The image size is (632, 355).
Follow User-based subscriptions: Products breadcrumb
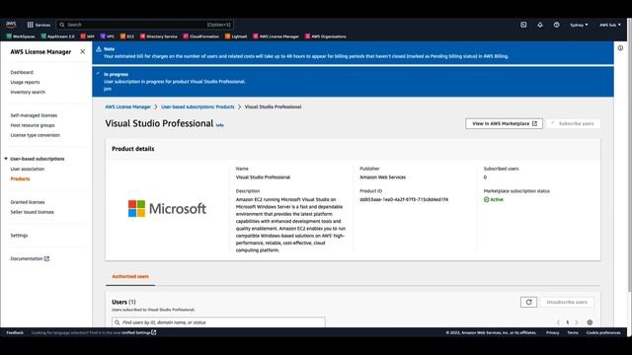pyautogui.click(x=197, y=106)
